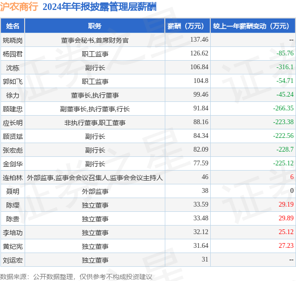Click salary value 32.12

tap(201, 232)
